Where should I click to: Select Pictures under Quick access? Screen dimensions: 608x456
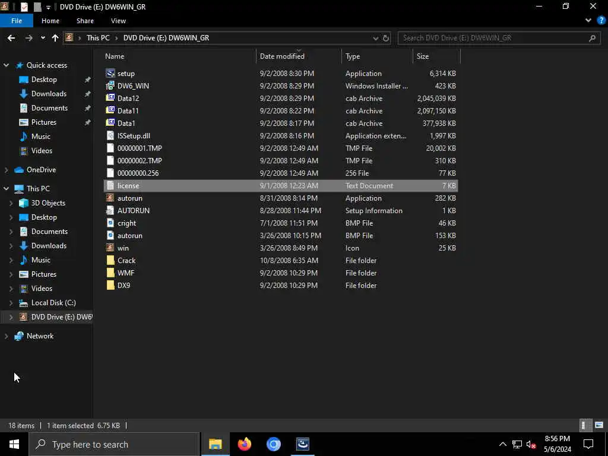coord(43,122)
